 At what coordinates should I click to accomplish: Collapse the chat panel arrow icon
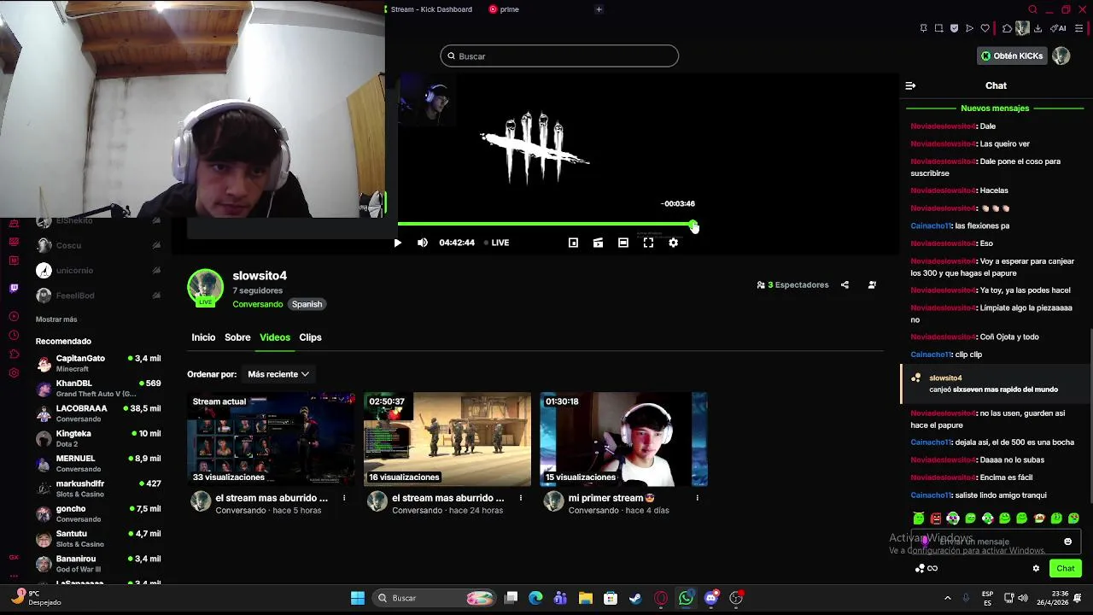(x=910, y=85)
